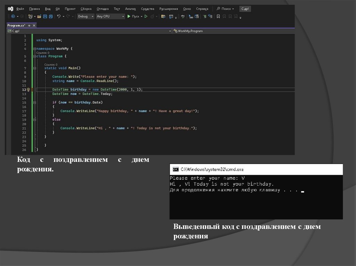Click the Open File folder icon
The image size is (356, 266).
(39, 16)
